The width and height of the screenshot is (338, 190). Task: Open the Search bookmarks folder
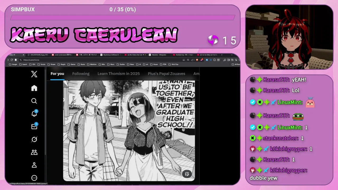[x=23, y=64]
